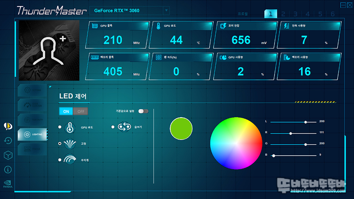
Task: Open the info icon in sidebar
Action: coord(8,170)
